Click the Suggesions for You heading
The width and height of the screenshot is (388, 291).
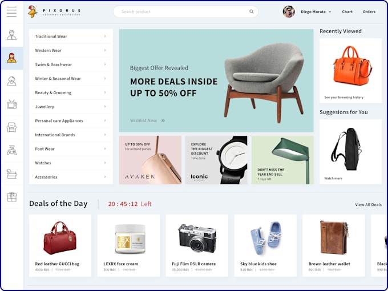343,112
